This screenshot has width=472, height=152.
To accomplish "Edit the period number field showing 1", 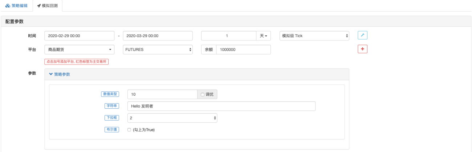I will tap(229, 36).
